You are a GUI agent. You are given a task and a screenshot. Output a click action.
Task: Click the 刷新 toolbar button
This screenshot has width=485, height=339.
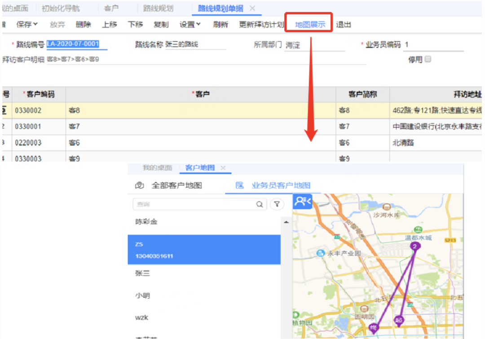(x=220, y=25)
